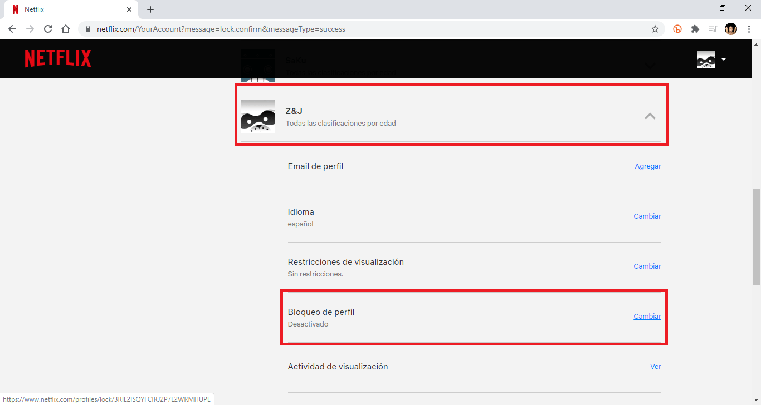The width and height of the screenshot is (761, 405).
Task: Click the 'Desactivado' status text
Action: 308,324
